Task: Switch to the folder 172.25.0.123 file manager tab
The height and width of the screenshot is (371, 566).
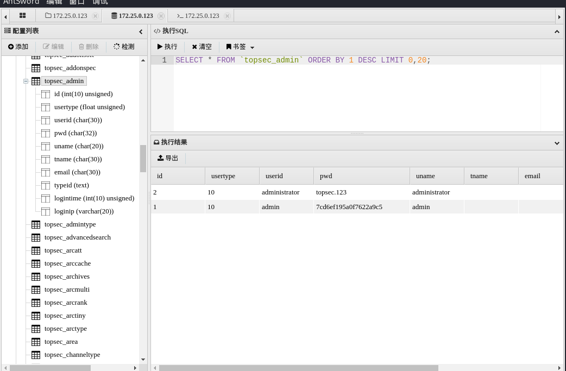Action: click(x=66, y=16)
